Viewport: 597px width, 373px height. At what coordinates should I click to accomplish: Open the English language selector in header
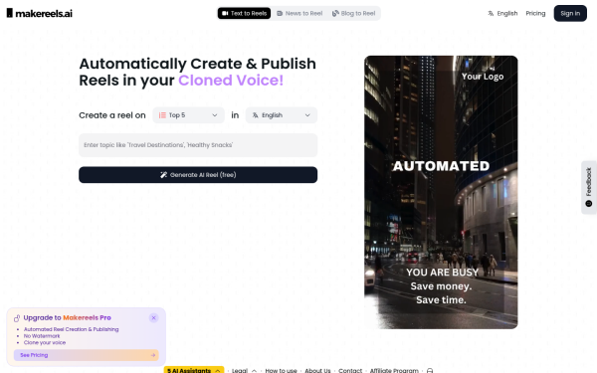point(502,13)
